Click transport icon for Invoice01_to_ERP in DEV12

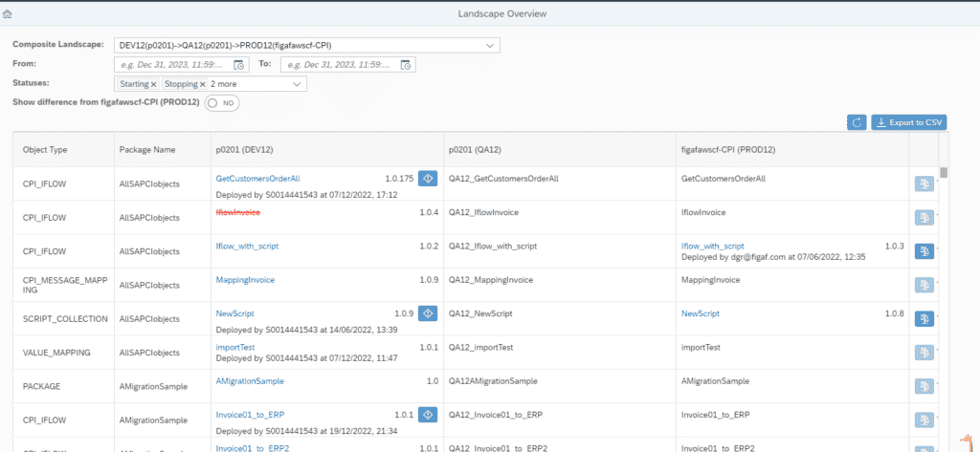428,415
